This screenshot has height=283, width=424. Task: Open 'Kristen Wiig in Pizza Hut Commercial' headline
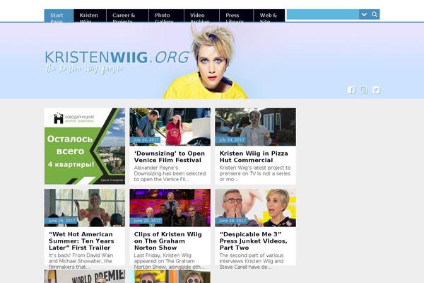pos(254,157)
